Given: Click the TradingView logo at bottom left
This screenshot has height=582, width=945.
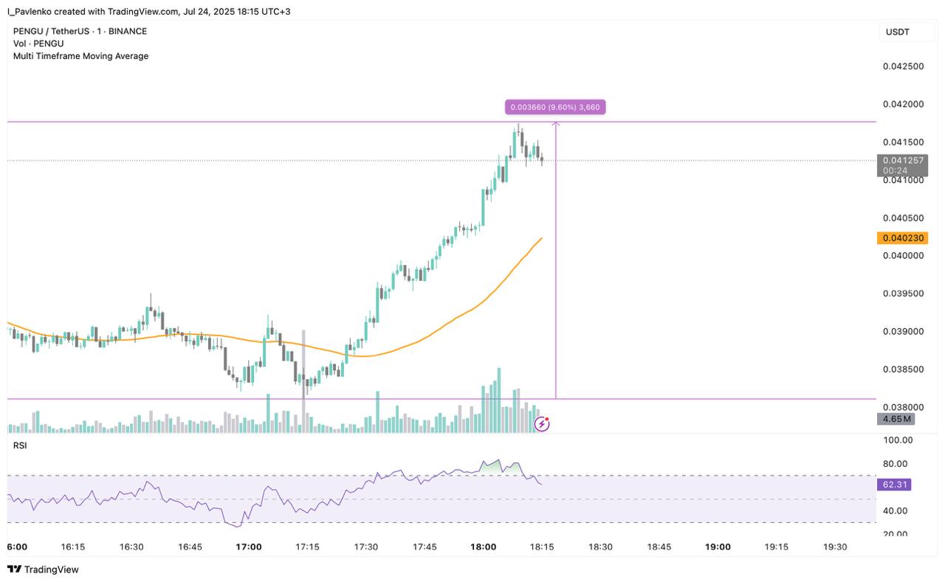Looking at the screenshot, I should (x=43, y=569).
